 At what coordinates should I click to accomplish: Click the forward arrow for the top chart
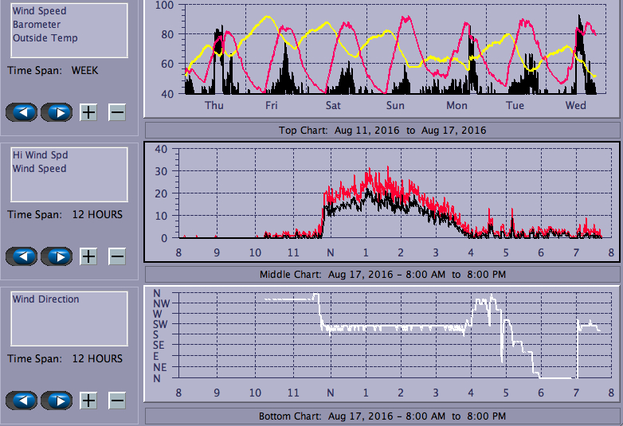[x=57, y=112]
